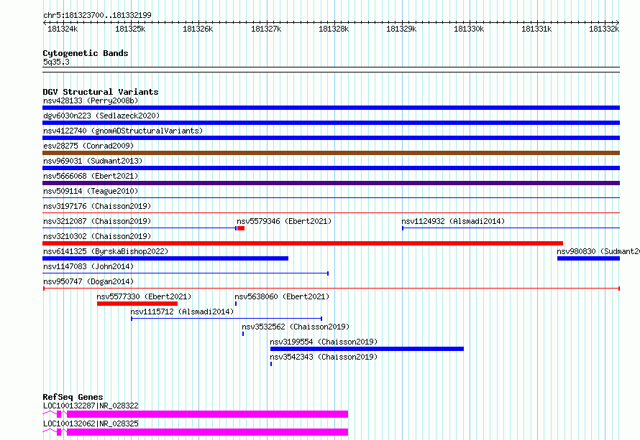Click the 5q35.3 band label
The height and width of the screenshot is (440, 640).
[x=56, y=62]
